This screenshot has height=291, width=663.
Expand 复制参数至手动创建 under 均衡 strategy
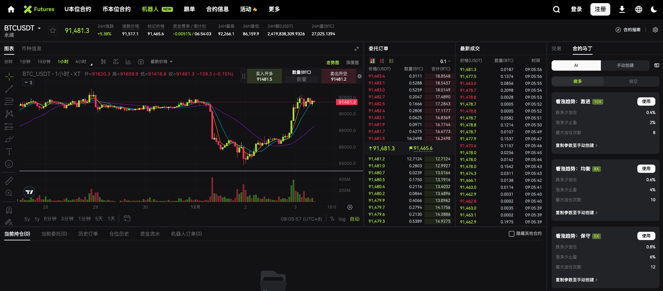pyautogui.click(x=576, y=212)
